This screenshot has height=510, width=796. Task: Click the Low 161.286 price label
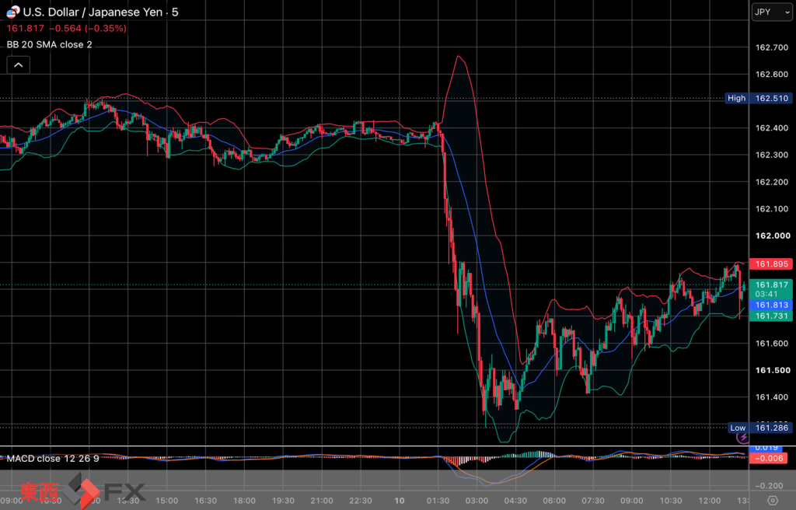click(760, 428)
